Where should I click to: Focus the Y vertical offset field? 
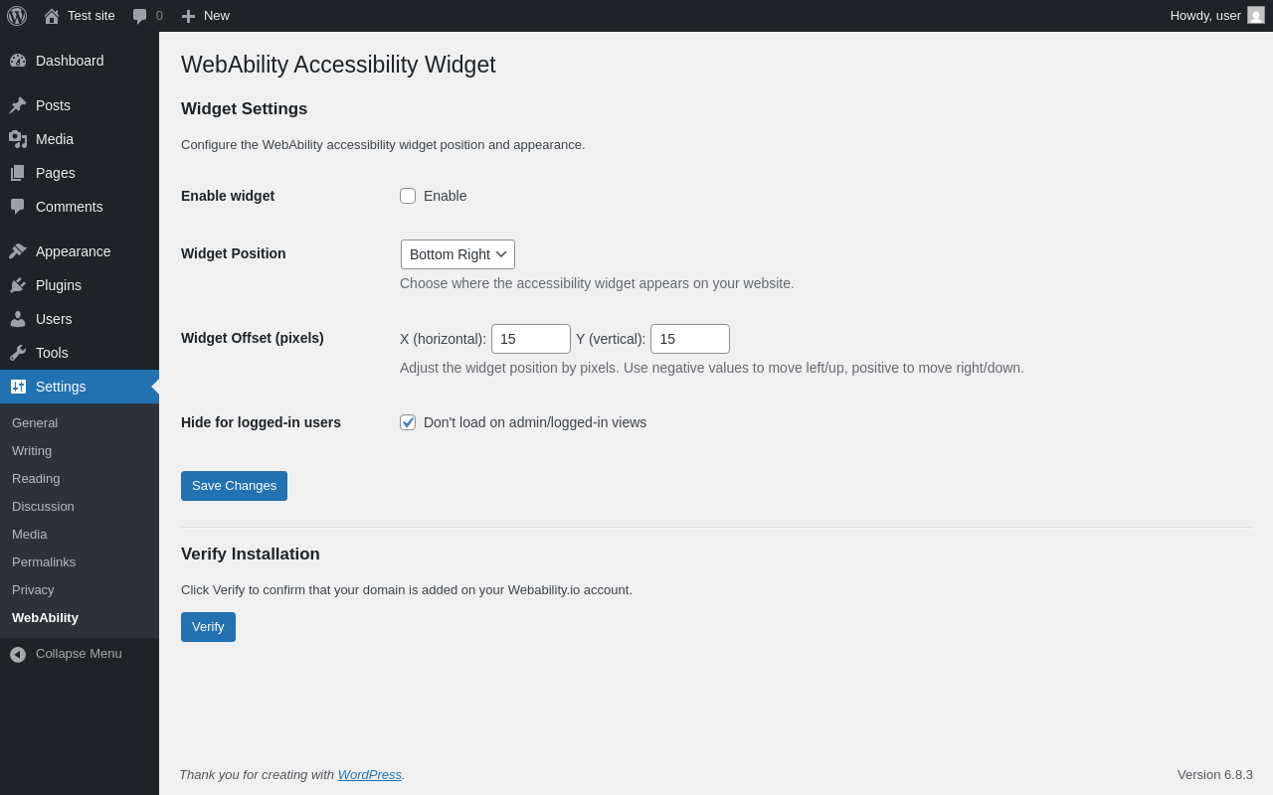pyautogui.click(x=690, y=339)
